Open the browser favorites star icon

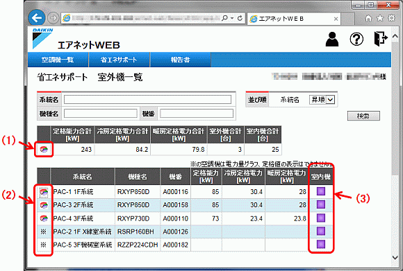point(380,18)
